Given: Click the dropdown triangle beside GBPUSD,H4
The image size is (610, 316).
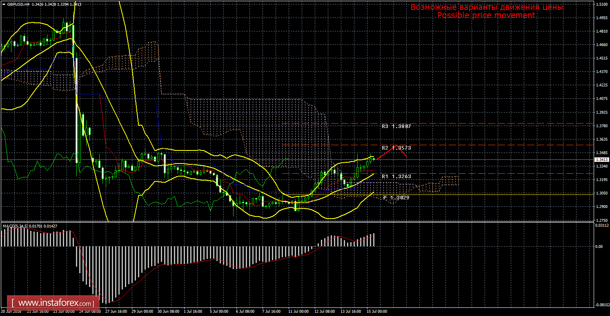Looking at the screenshot, I should coord(4,4).
